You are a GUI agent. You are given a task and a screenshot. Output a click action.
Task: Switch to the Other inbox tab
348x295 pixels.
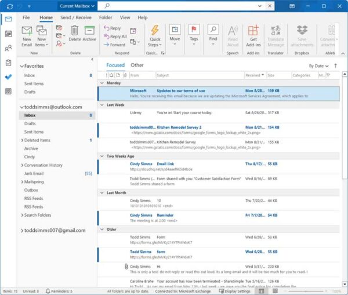coord(137,65)
